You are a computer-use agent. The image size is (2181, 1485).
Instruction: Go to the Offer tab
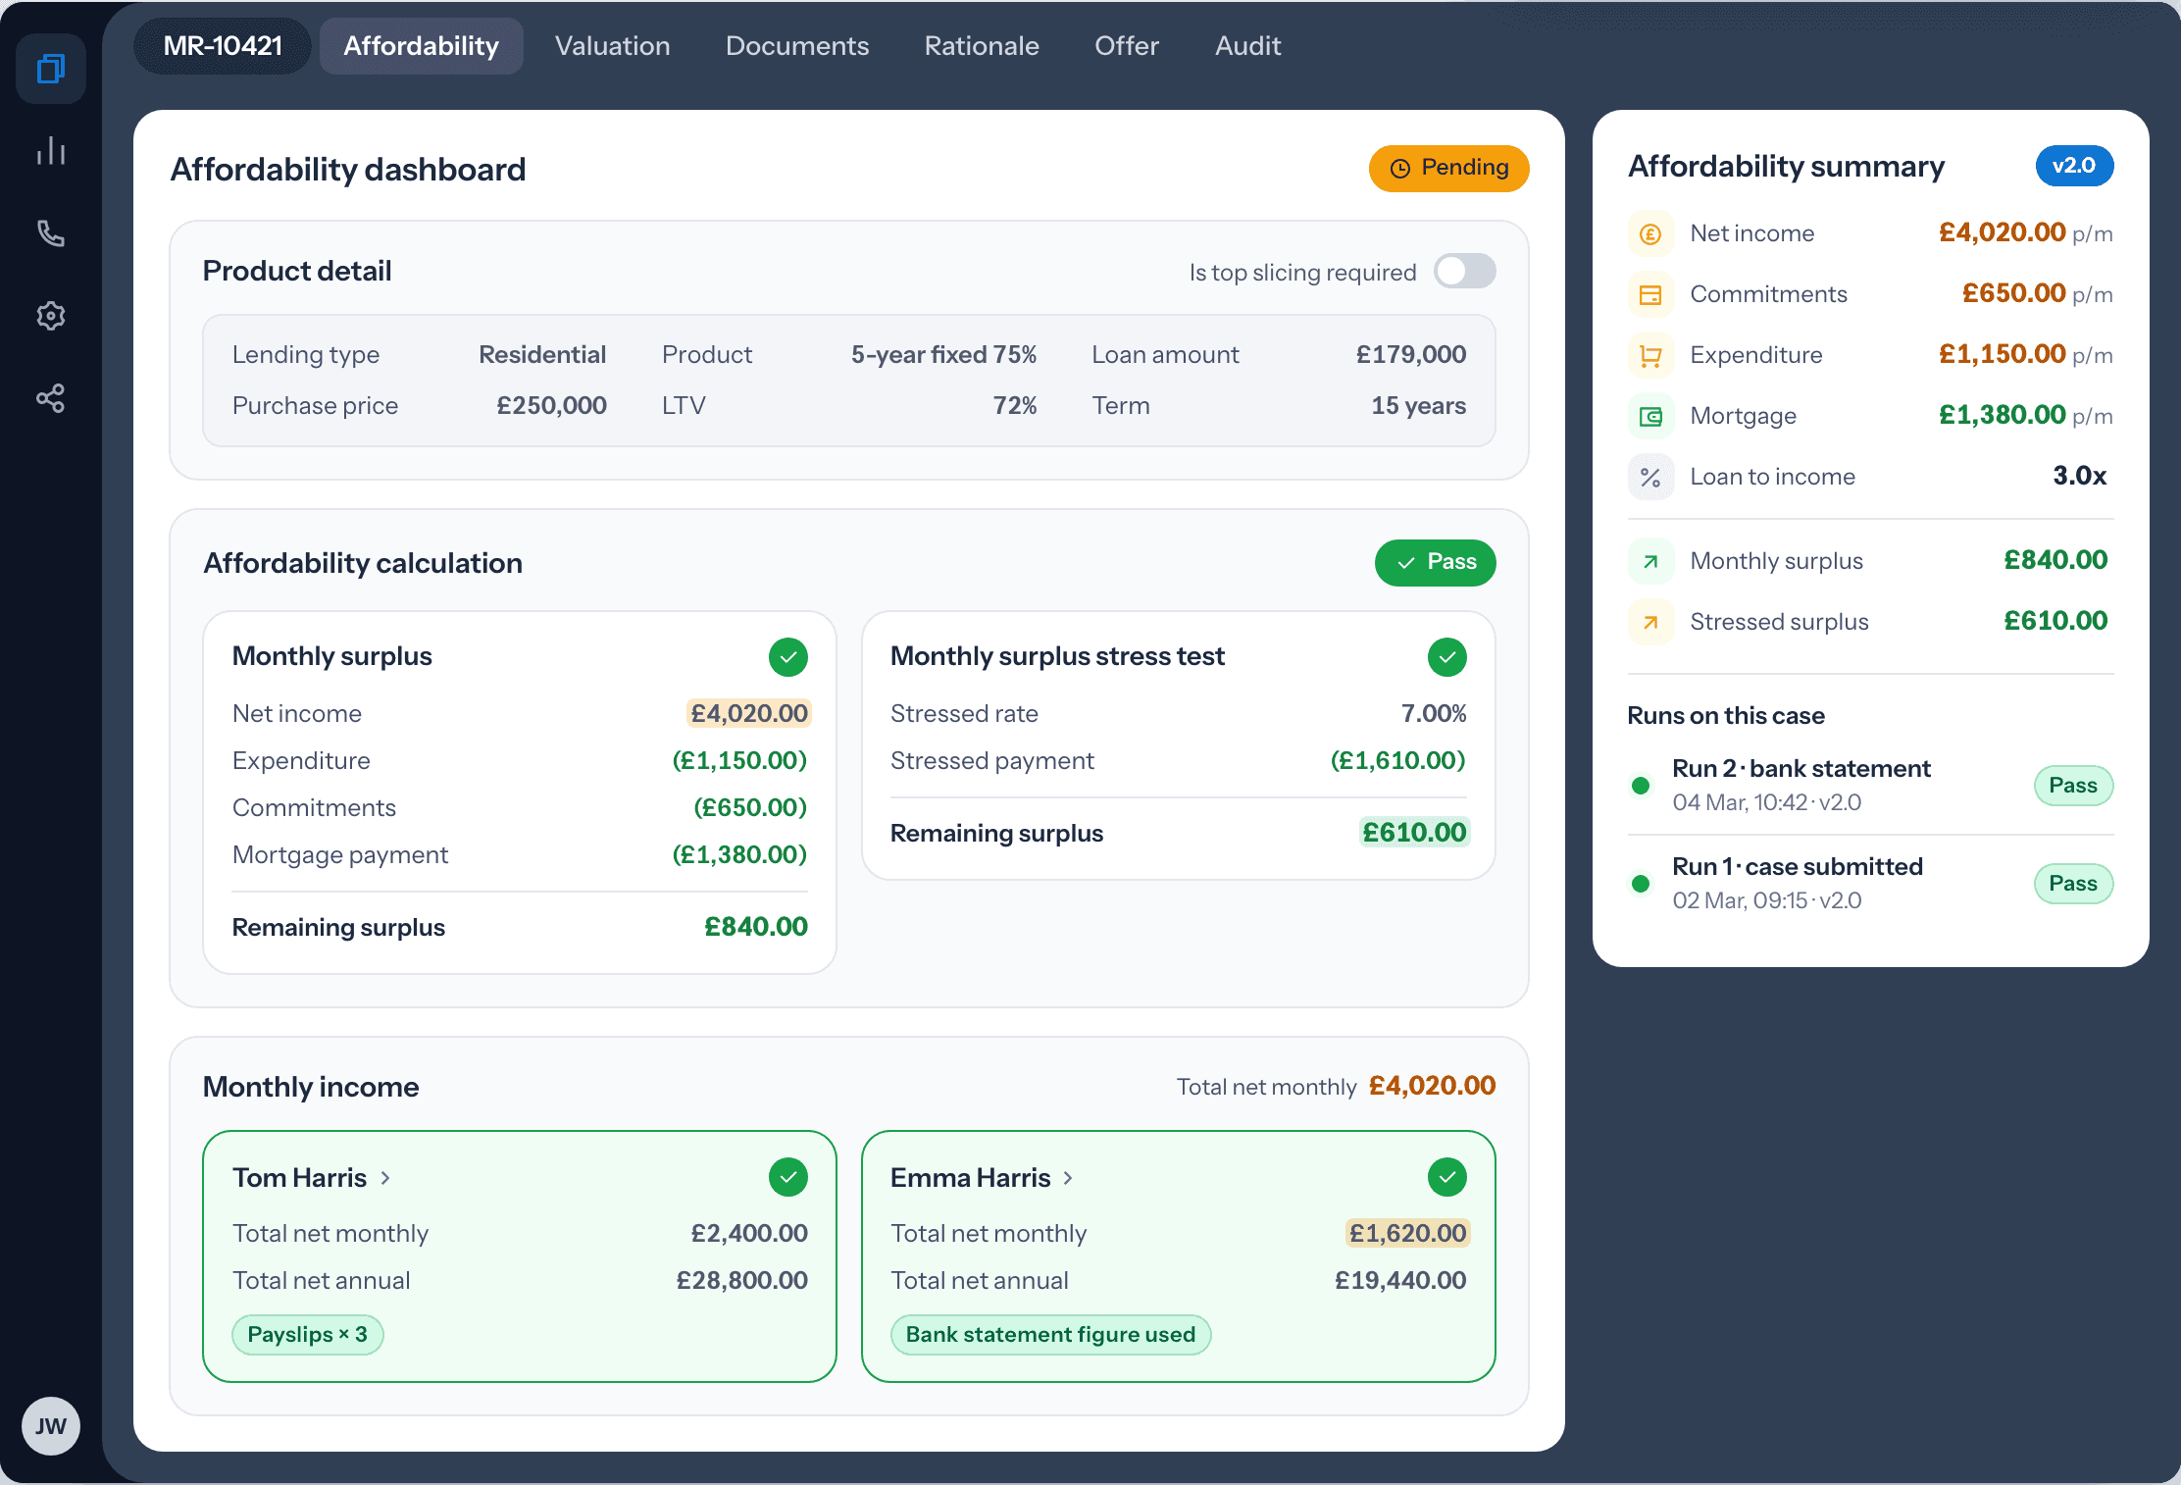coord(1127,46)
